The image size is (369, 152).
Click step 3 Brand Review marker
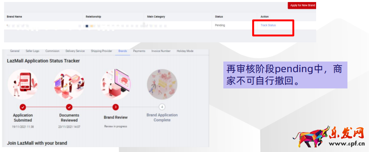pyautogui.click(x=116, y=107)
